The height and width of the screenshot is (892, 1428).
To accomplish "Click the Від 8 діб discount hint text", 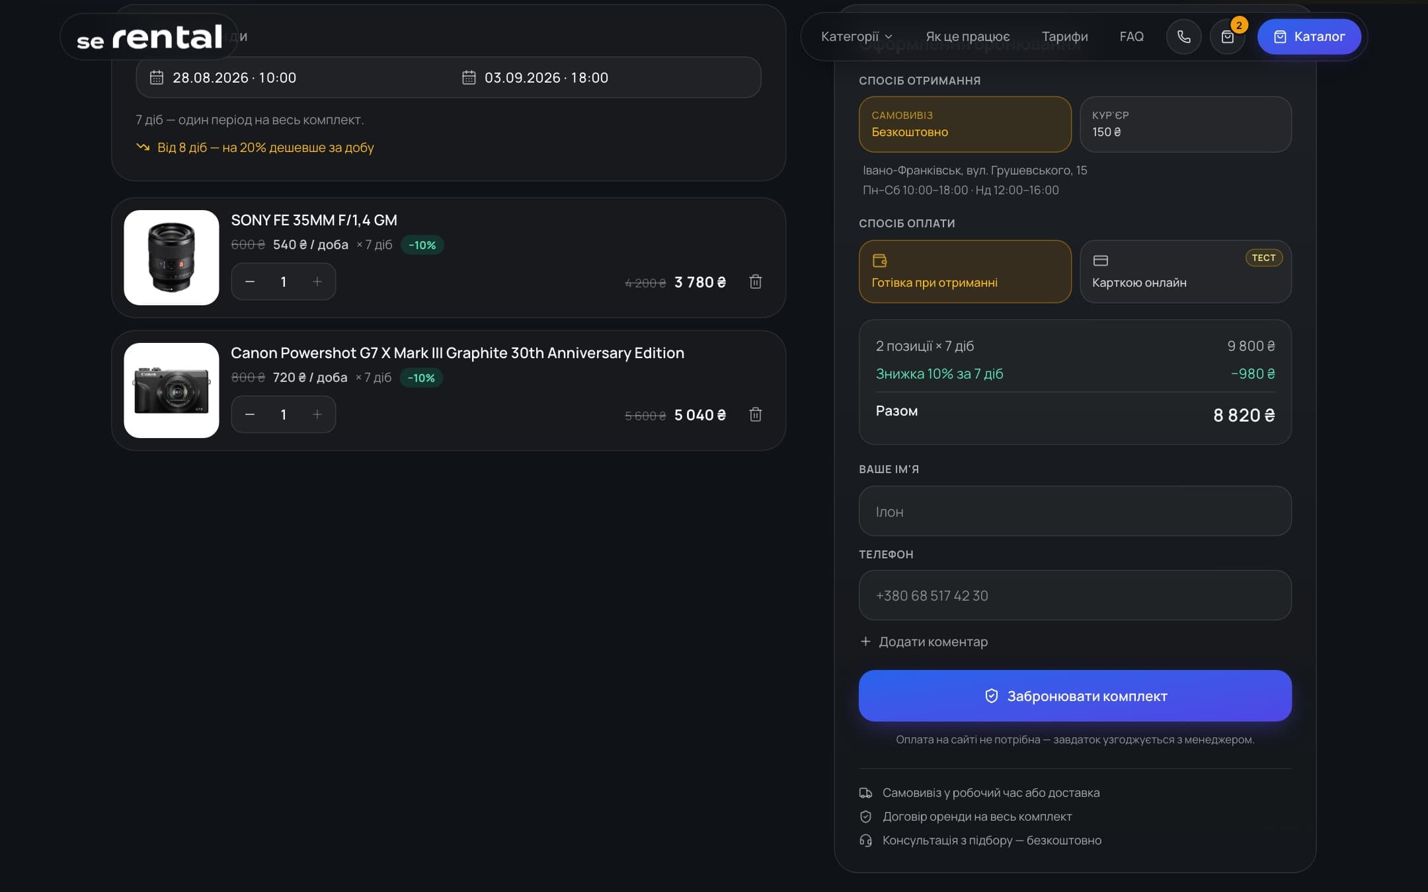I will click(x=266, y=147).
